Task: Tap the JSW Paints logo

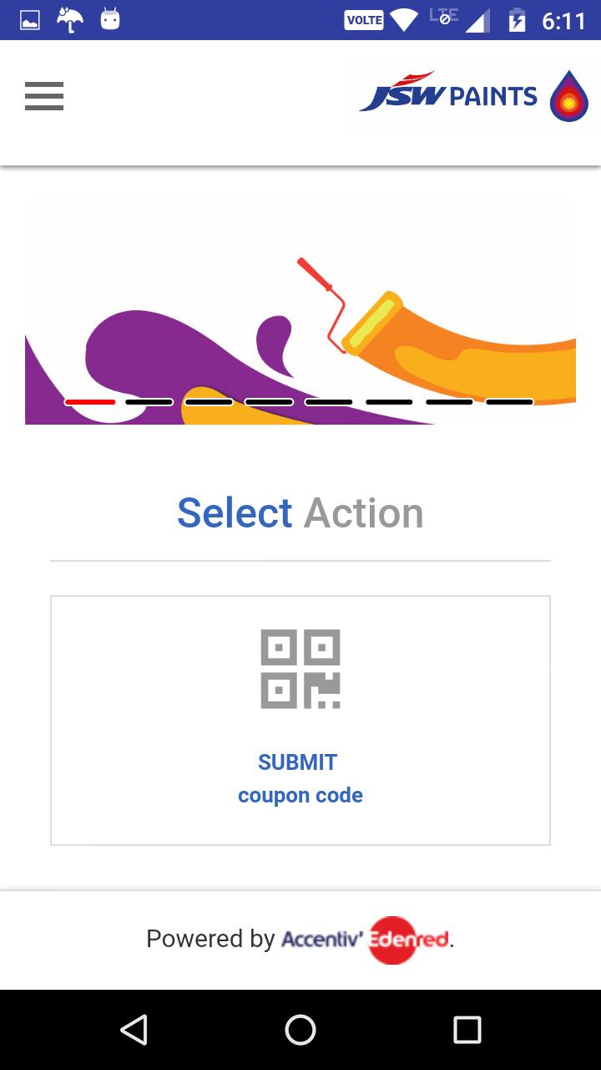Action: point(472,96)
